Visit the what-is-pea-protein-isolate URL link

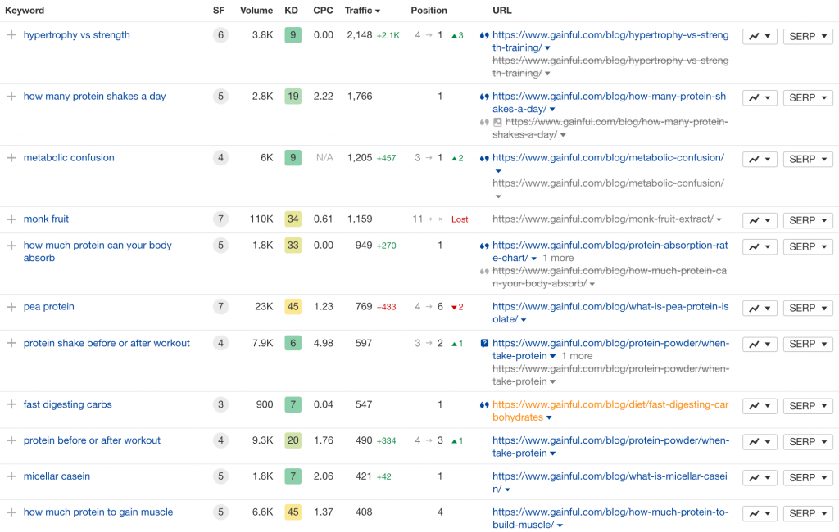(x=610, y=313)
